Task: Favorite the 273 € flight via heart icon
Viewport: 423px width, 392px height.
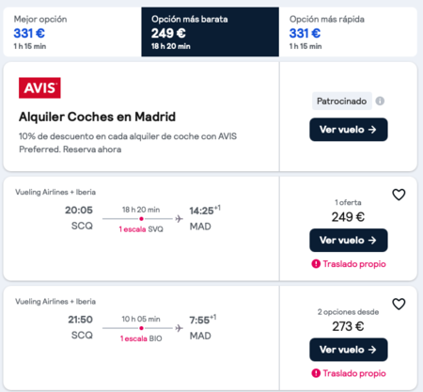Action: point(399,304)
